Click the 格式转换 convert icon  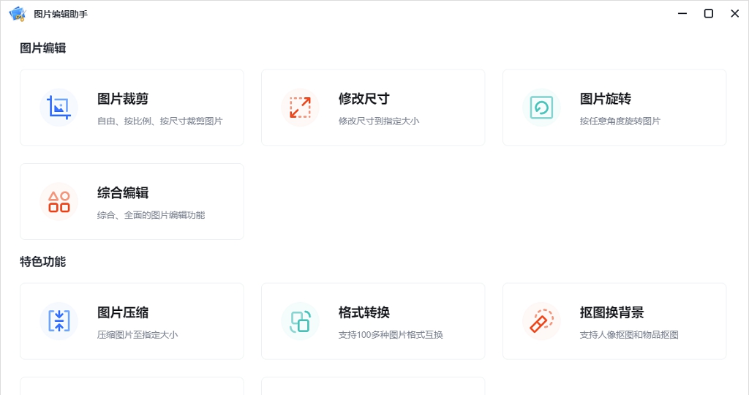click(300, 321)
